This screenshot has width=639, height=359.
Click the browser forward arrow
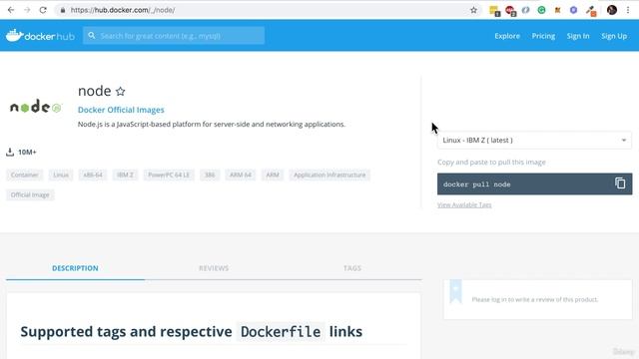(x=27, y=10)
